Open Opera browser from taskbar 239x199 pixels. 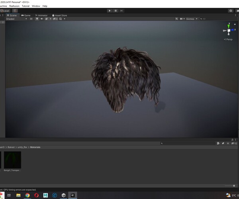pos(36,195)
